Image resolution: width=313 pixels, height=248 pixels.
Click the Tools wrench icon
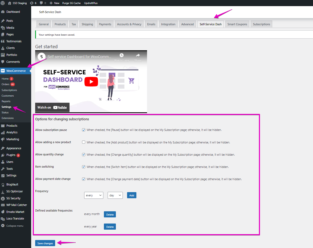click(x=3, y=169)
